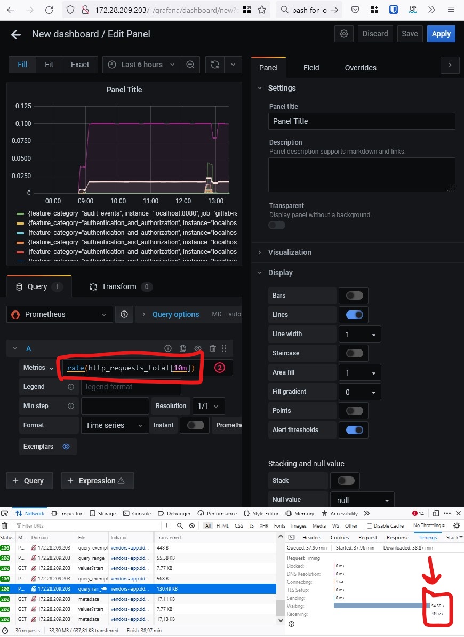Image resolution: width=464 pixels, height=637 pixels.
Task: Reload page with the browser reload button
Action: 49,10
